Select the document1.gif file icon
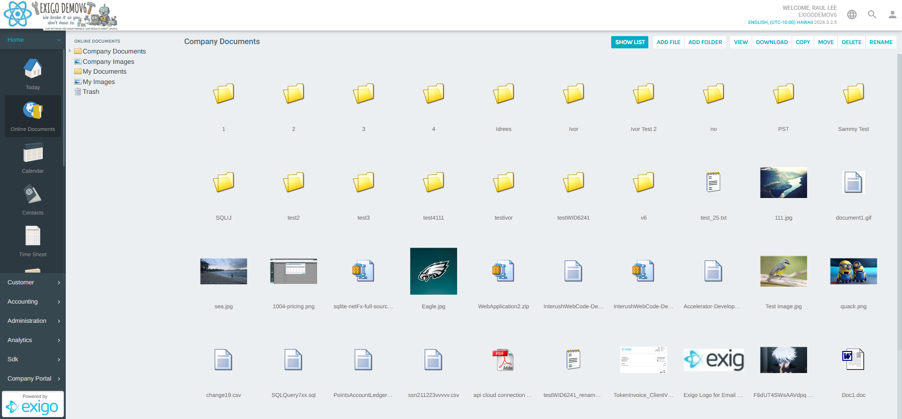The height and width of the screenshot is (419, 902). (x=854, y=182)
